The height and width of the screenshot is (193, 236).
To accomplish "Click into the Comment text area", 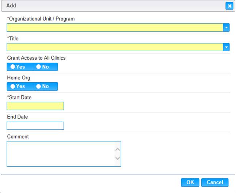I will [x=60, y=154].
